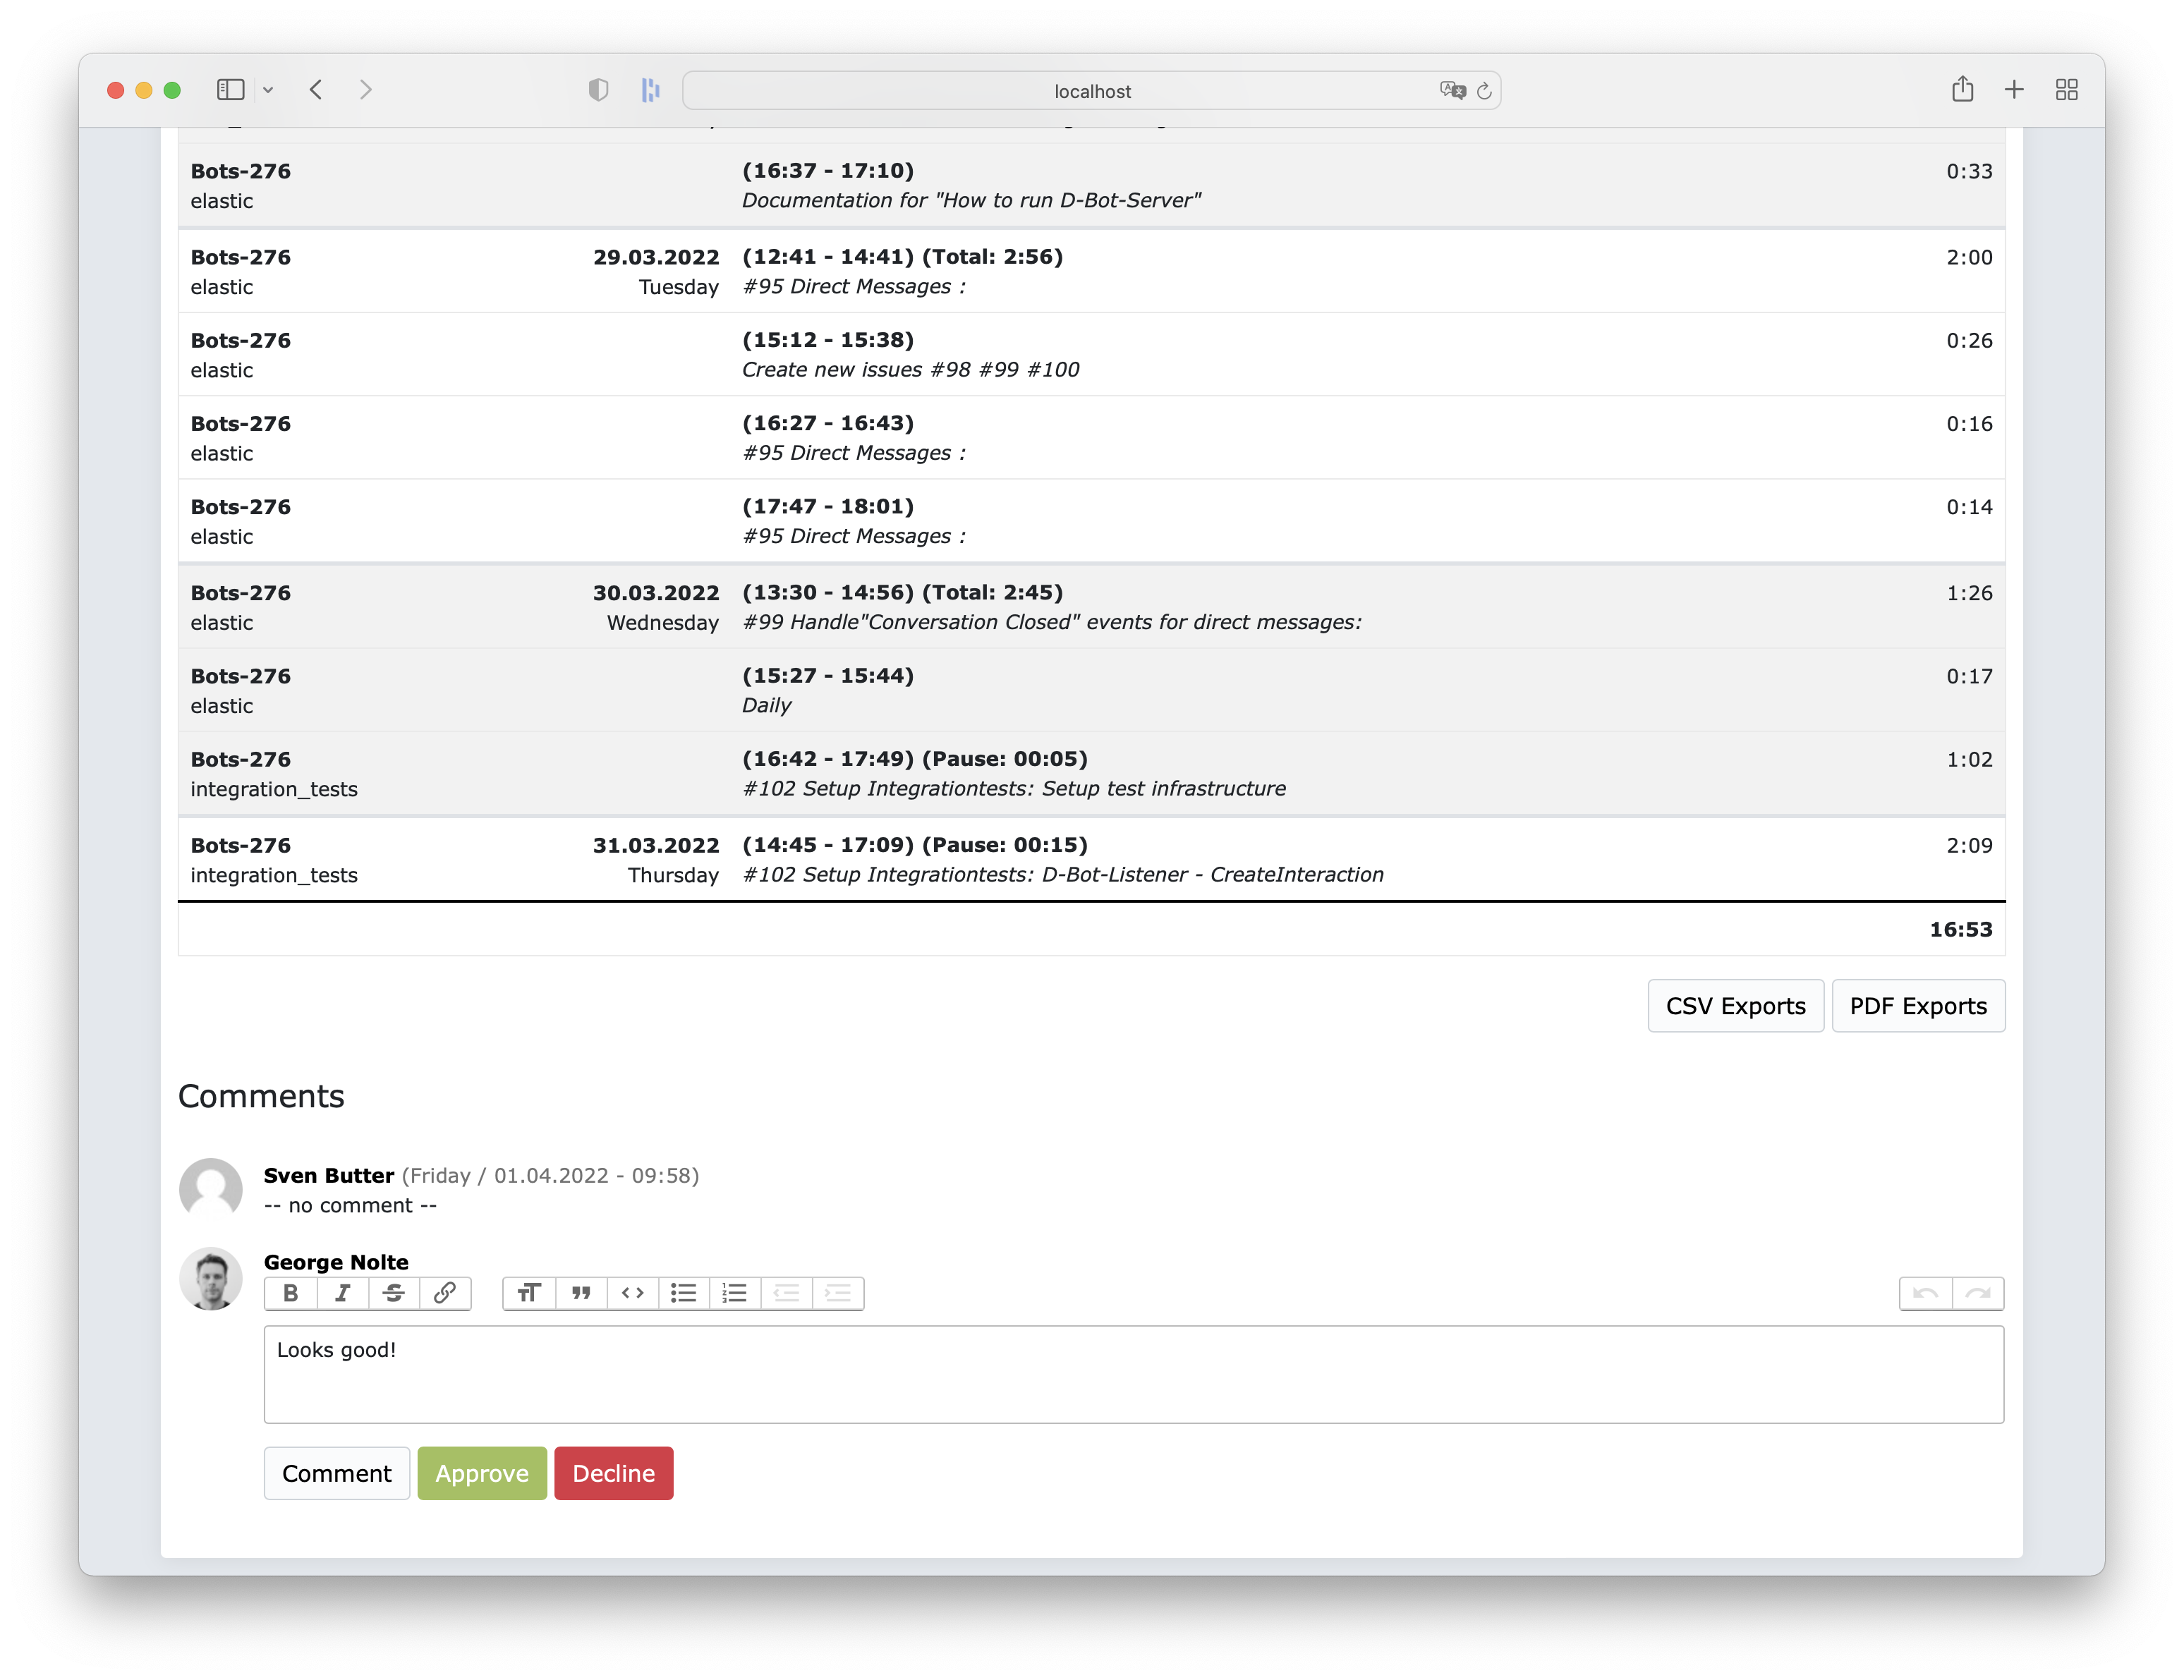Select the total duration 16:53

pyautogui.click(x=1961, y=930)
